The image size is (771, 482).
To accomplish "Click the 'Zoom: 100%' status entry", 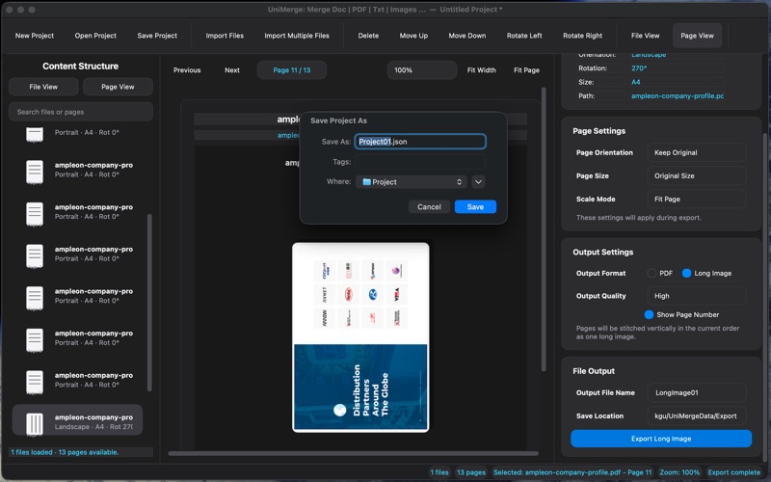I will pyautogui.click(x=679, y=472).
